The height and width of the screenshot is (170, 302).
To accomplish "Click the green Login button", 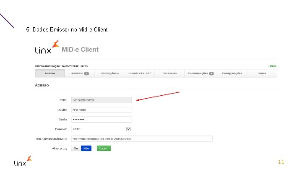I will click(104, 149).
